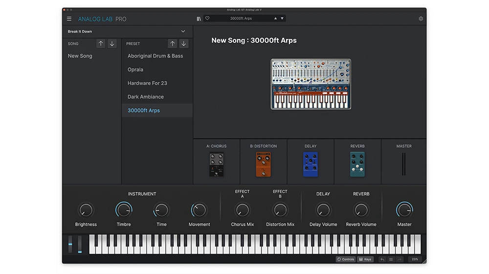
Task: Toggle the Controls panel visibility
Action: [x=346, y=259]
